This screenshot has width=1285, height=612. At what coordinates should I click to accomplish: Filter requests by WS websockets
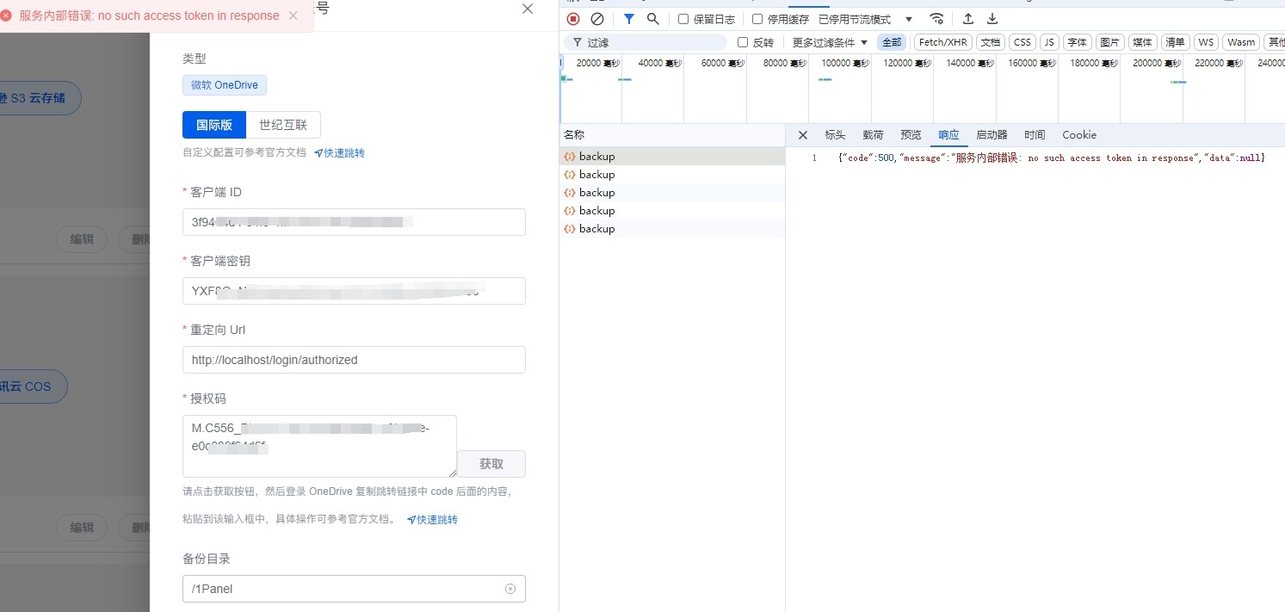1206,42
